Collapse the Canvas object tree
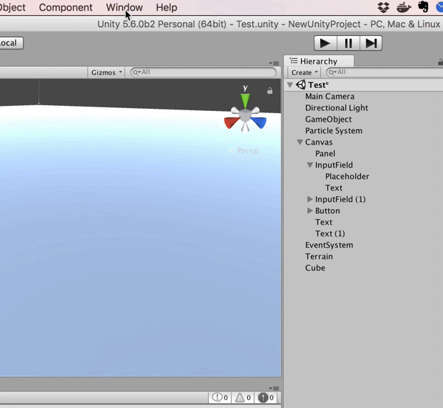Screen dimensions: 443x408 coord(300,142)
